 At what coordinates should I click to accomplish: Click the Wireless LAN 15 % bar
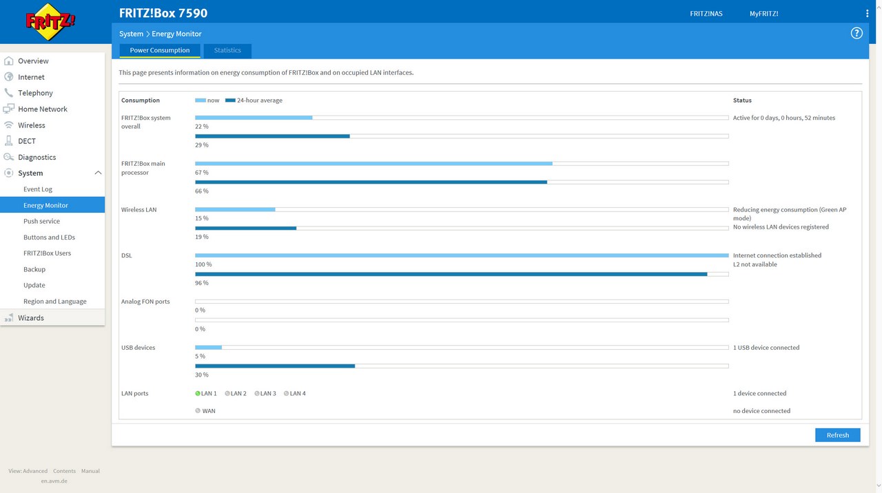coord(235,209)
